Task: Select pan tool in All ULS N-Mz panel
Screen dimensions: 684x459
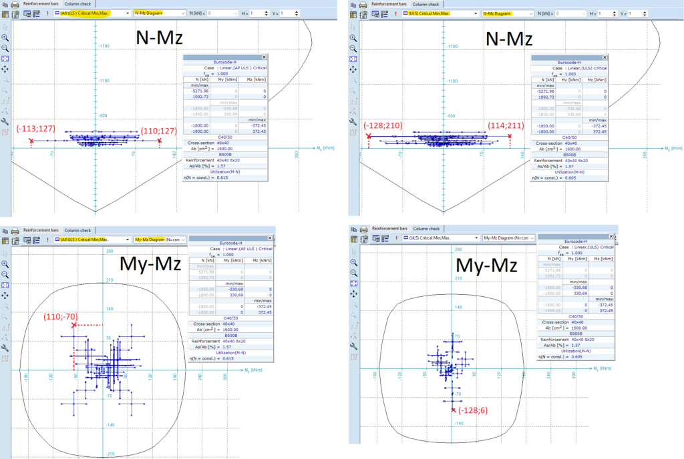Action: [x=5, y=69]
